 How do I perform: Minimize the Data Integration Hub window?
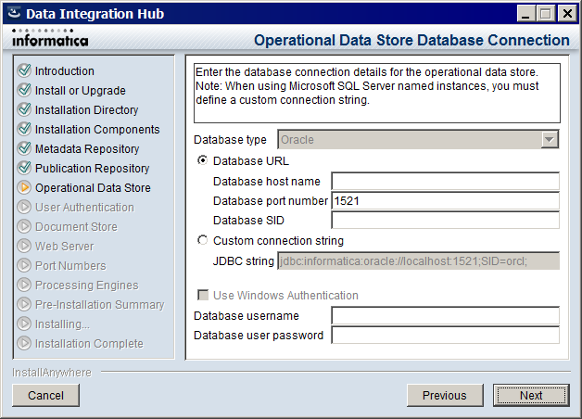(526, 14)
